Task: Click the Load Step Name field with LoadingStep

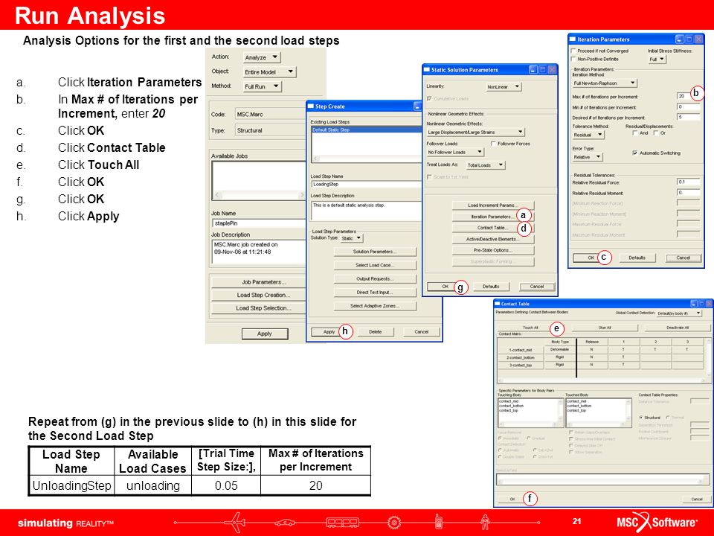Action: point(366,184)
